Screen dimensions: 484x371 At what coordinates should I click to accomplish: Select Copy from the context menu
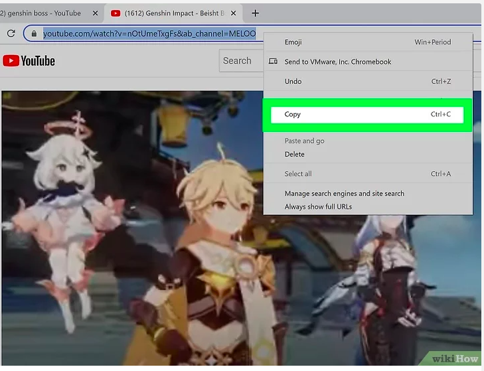tap(367, 115)
